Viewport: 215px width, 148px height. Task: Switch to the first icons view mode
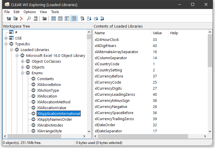point(53,19)
